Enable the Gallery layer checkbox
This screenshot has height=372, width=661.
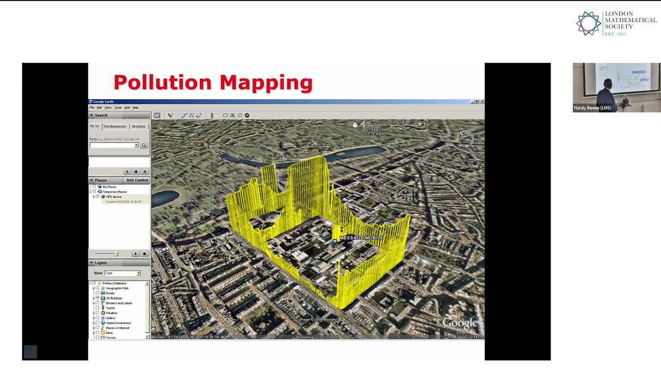point(98,317)
